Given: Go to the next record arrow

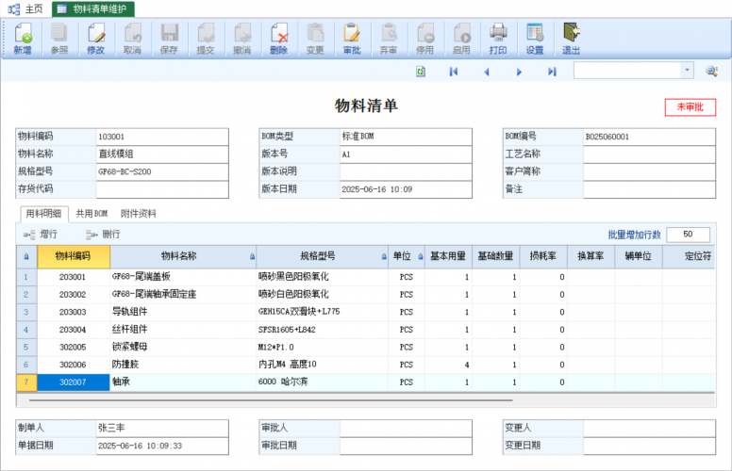Looking at the screenshot, I should 519,71.
